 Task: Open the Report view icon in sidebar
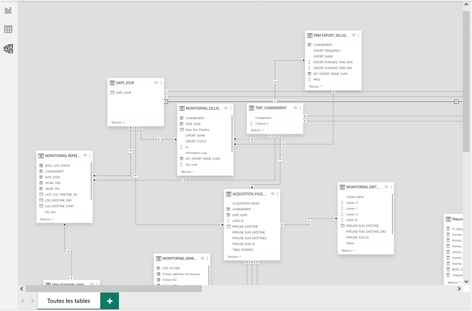coord(8,10)
